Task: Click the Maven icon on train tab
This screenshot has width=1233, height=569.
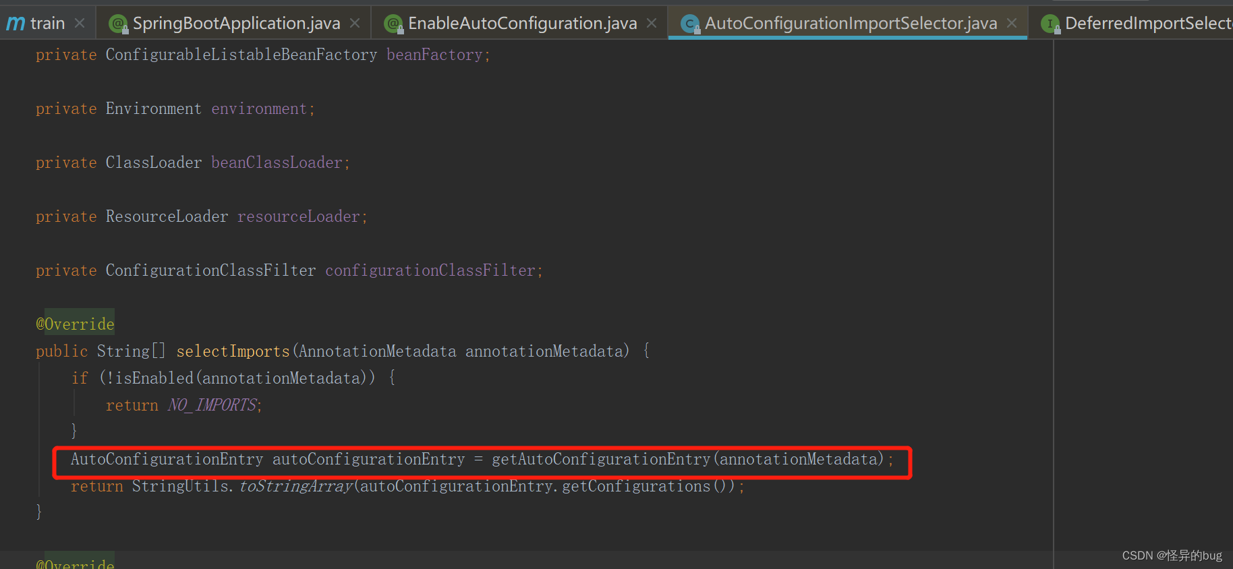Action: click(x=16, y=24)
